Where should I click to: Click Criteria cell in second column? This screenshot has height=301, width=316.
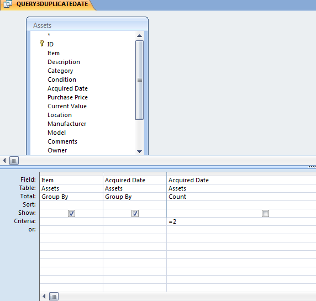135,221
